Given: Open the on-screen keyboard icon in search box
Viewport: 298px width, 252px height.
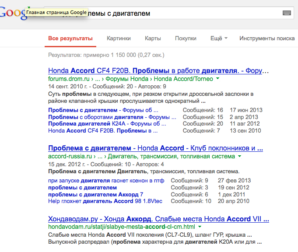Looking at the screenshot, I should pos(287,13).
